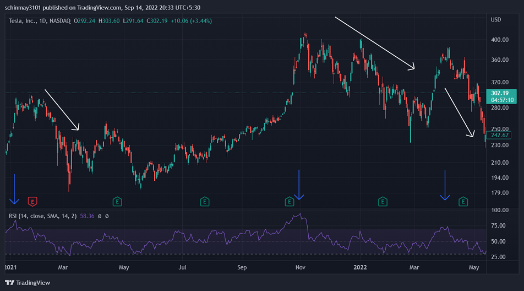Click the RSI 25.00 axis label

[x=498, y=257]
